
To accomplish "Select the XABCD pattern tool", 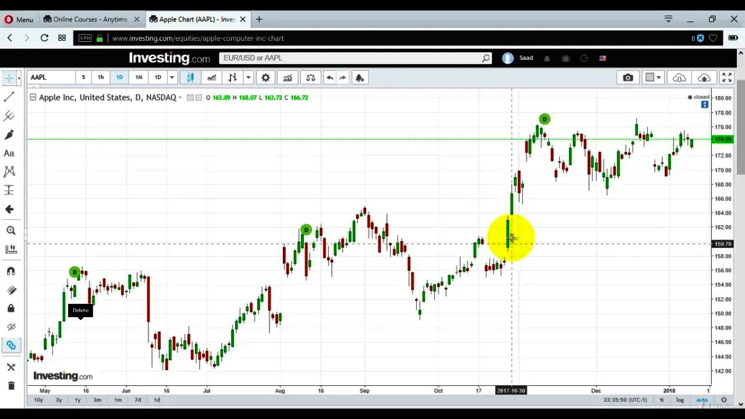I will tap(9, 172).
